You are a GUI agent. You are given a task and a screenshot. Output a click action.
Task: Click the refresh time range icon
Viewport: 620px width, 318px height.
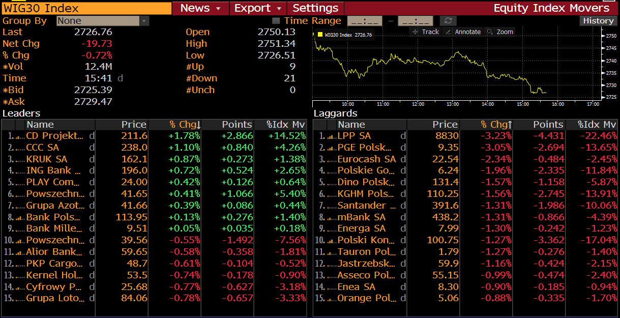[448, 21]
